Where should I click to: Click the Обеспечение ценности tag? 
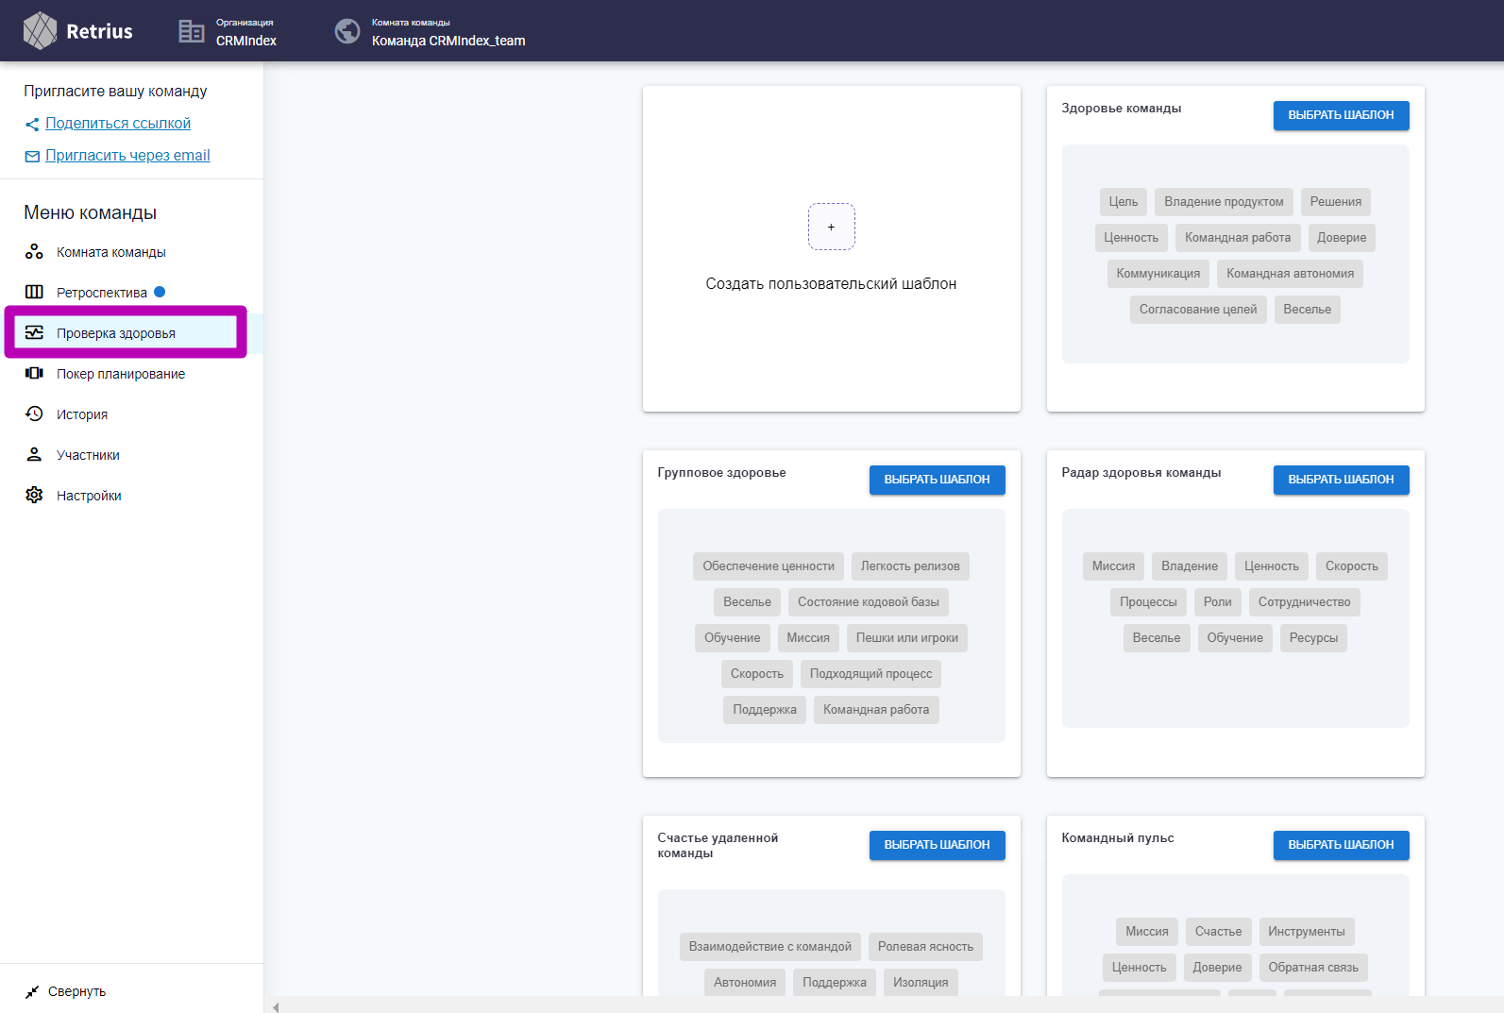769,566
